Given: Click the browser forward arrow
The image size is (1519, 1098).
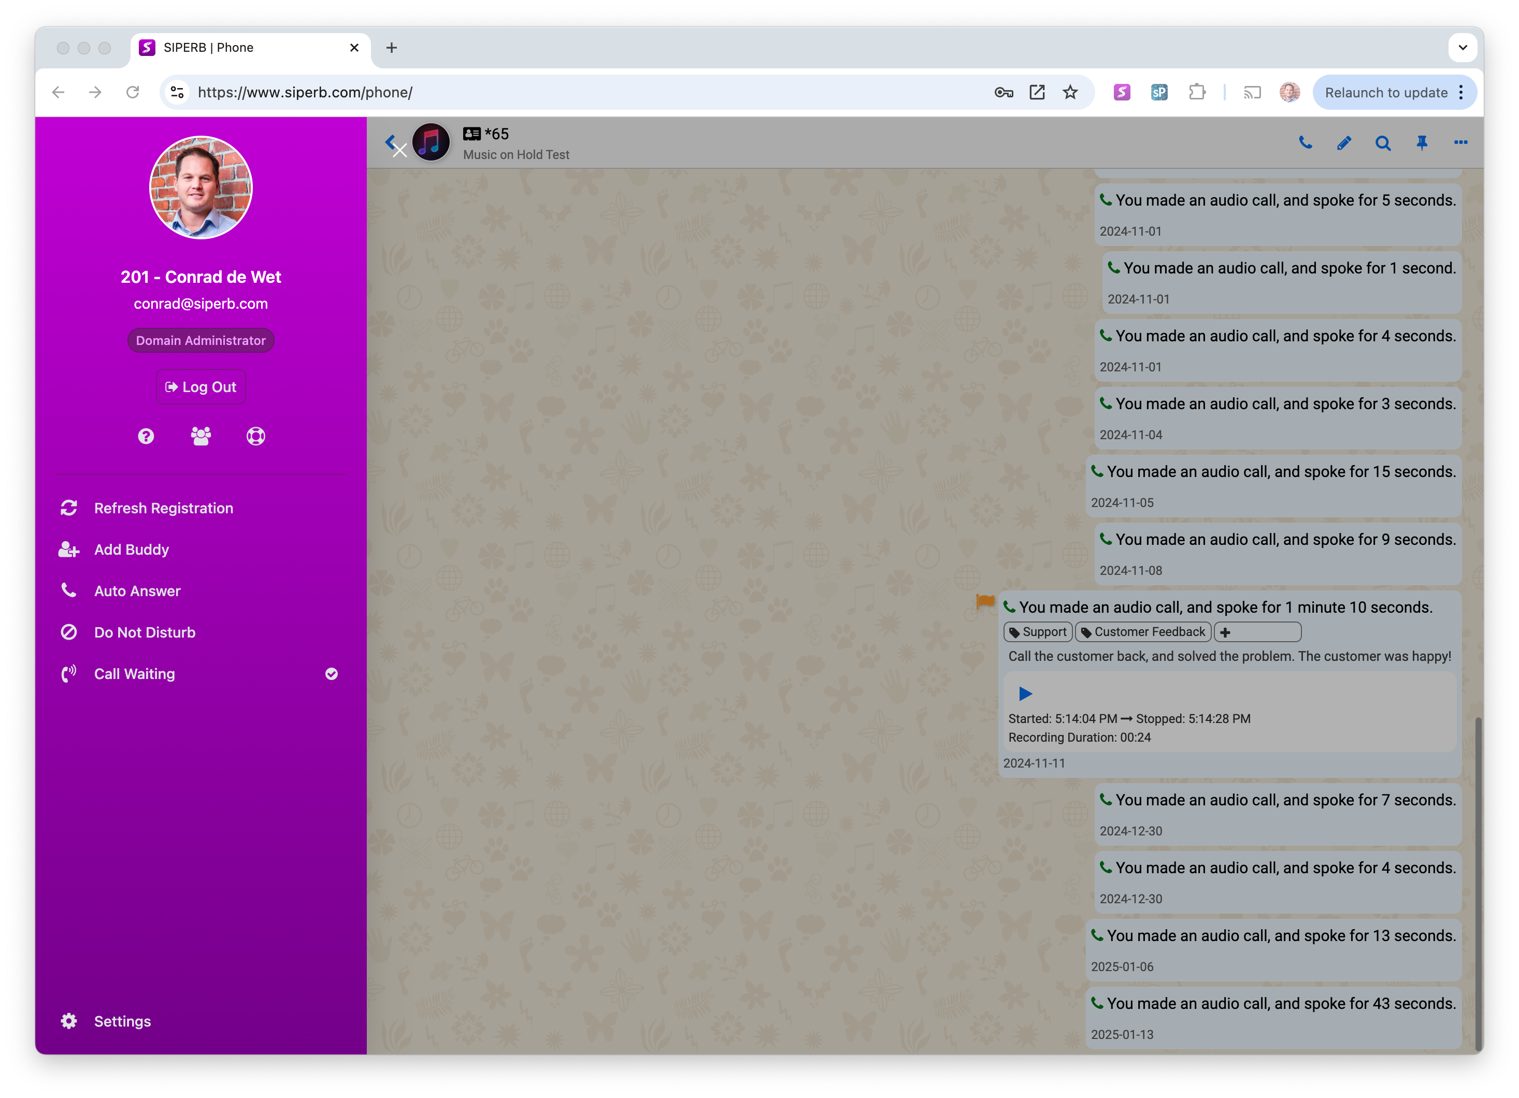Looking at the screenshot, I should 95,92.
